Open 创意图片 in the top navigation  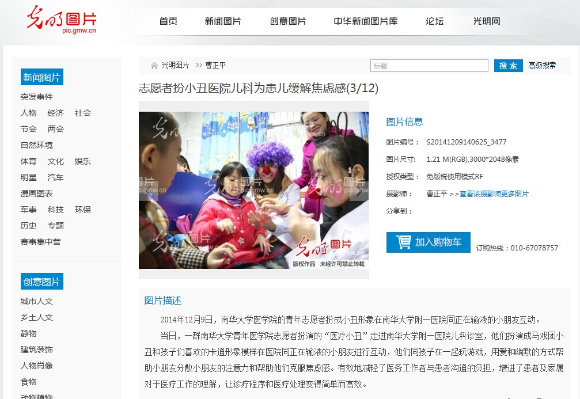pyautogui.click(x=288, y=21)
